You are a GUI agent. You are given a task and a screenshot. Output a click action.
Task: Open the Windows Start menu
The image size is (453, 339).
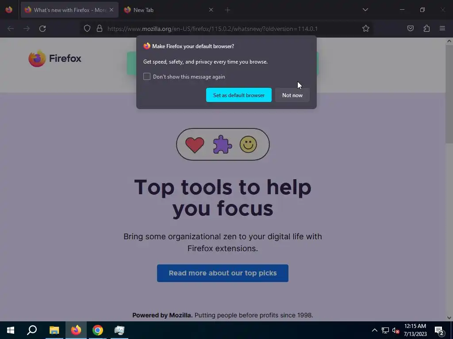point(11,330)
